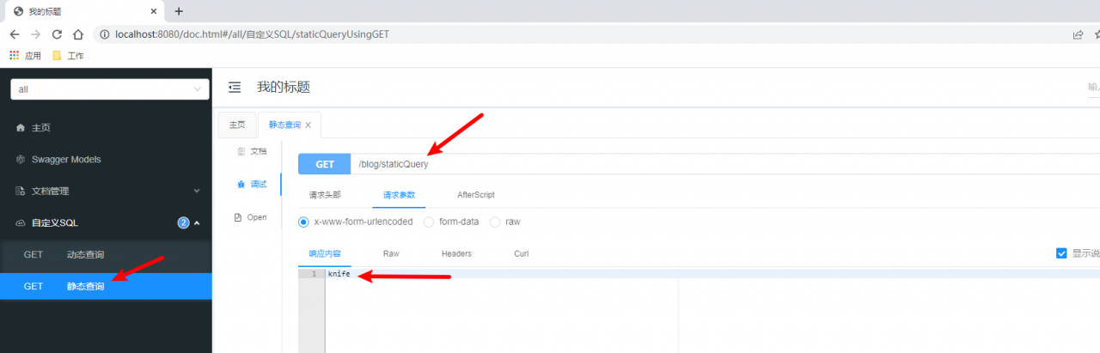1100x353 pixels.
Task: Toggle the 显示说明 checkbox
Action: pyautogui.click(x=1061, y=253)
